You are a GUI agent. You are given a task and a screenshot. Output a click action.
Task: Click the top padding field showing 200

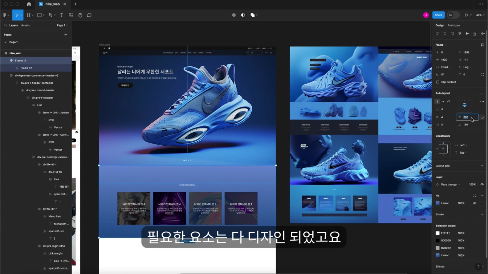tap(467, 117)
